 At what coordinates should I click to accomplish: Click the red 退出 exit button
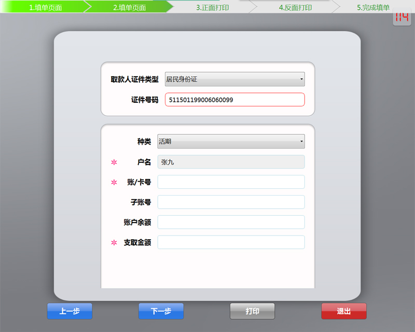tap(343, 311)
